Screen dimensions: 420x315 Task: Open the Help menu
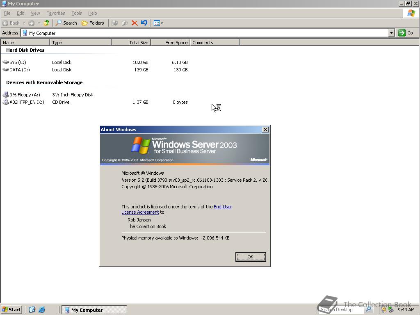92,13
